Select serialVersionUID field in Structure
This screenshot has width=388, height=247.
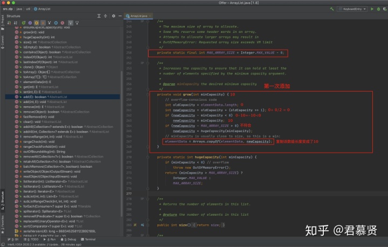pos(59,231)
